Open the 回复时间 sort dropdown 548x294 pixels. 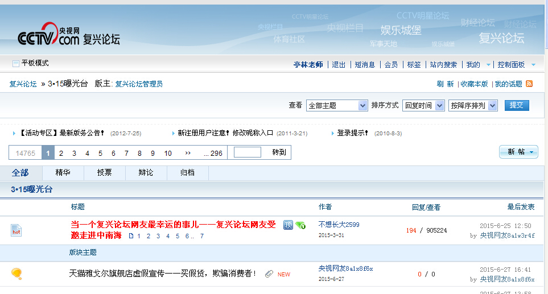[x=423, y=105]
